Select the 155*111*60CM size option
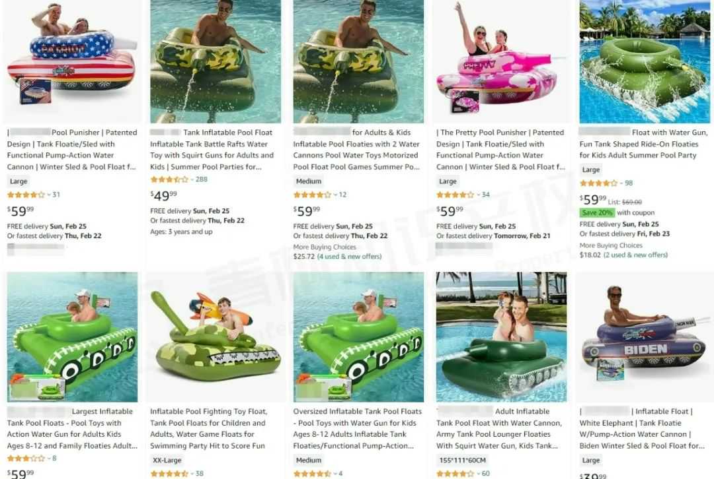Image resolution: width=714 pixels, height=479 pixels. 462,461
